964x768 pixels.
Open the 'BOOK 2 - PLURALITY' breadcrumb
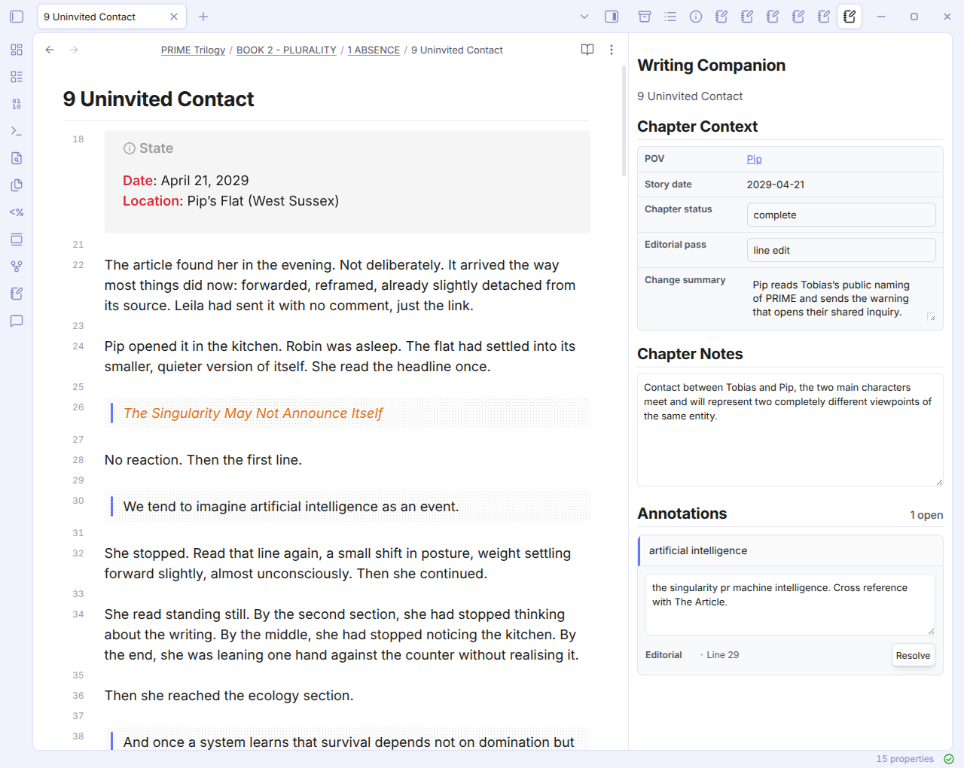coord(286,50)
